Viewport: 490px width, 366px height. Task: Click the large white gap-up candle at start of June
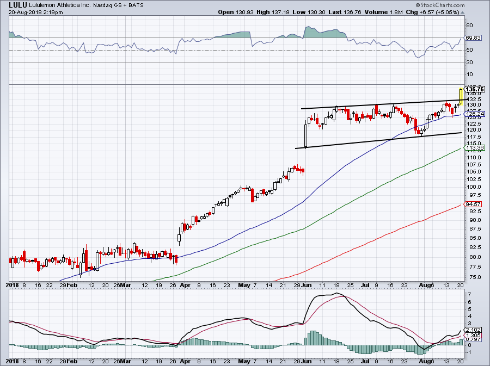tap(305, 136)
